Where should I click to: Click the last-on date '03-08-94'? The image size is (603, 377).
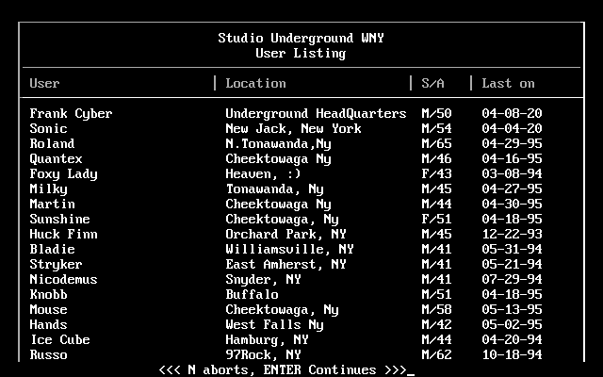(x=512, y=173)
